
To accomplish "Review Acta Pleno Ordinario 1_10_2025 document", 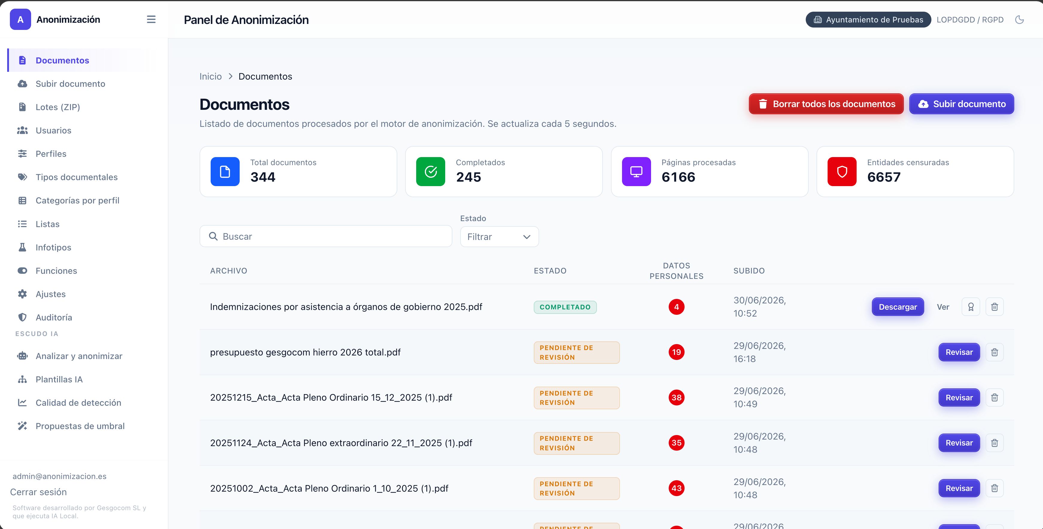I will tap(959, 489).
